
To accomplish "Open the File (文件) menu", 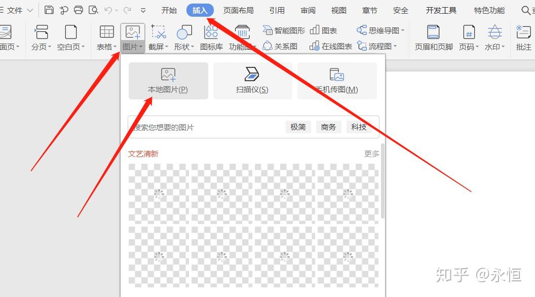I will 15,10.
